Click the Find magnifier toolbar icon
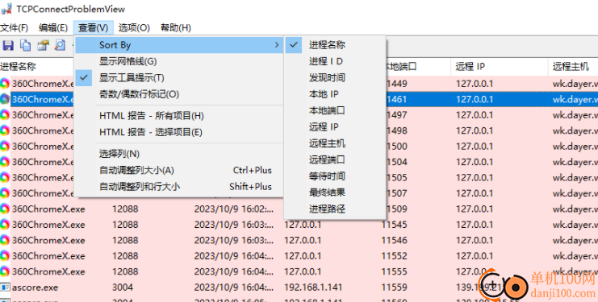The height and width of the screenshot is (302, 598). tap(60, 46)
